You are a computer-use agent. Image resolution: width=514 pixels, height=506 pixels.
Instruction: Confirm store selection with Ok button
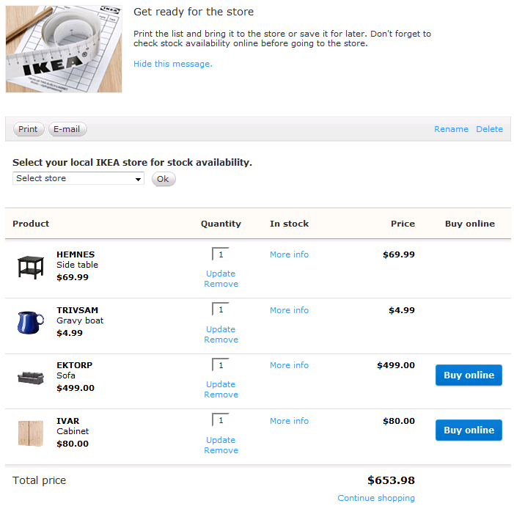[164, 179]
